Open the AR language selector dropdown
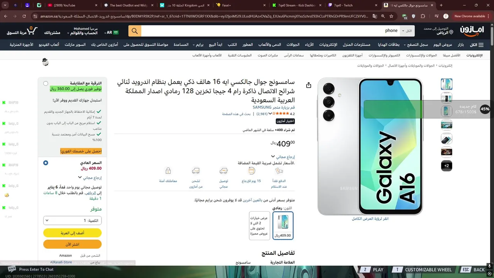The height and width of the screenshot is (278, 494). click(x=111, y=33)
